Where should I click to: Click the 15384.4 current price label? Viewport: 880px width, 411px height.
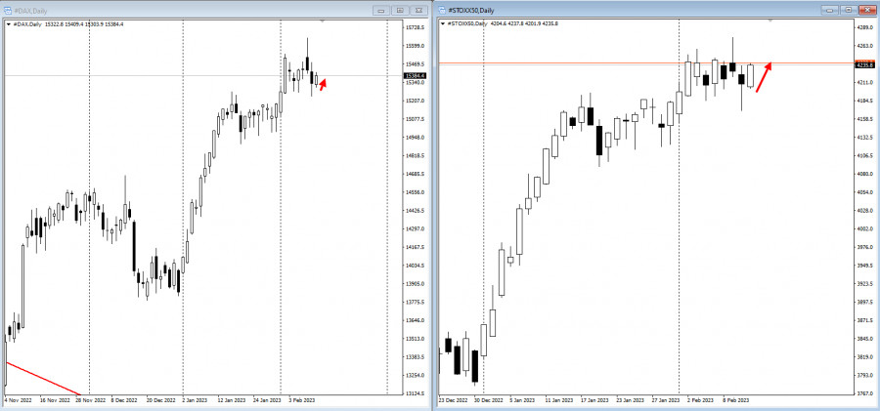[416, 75]
